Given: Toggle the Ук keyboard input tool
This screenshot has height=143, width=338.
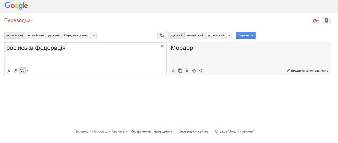Looking at the screenshot, I should pos(22,71).
